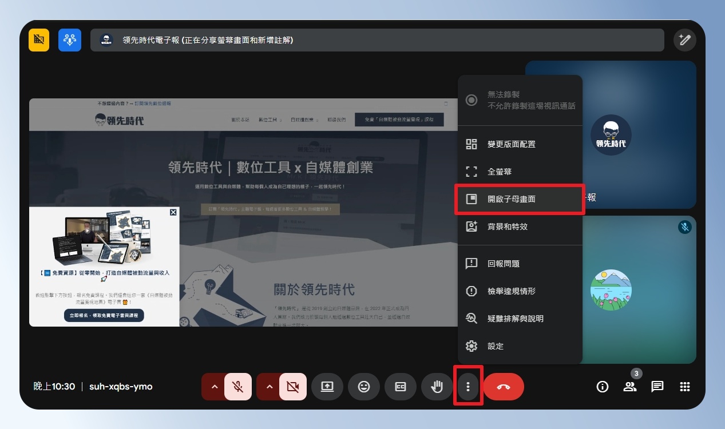Click the meeting code suh-xqbs-ymo

[x=121, y=387]
